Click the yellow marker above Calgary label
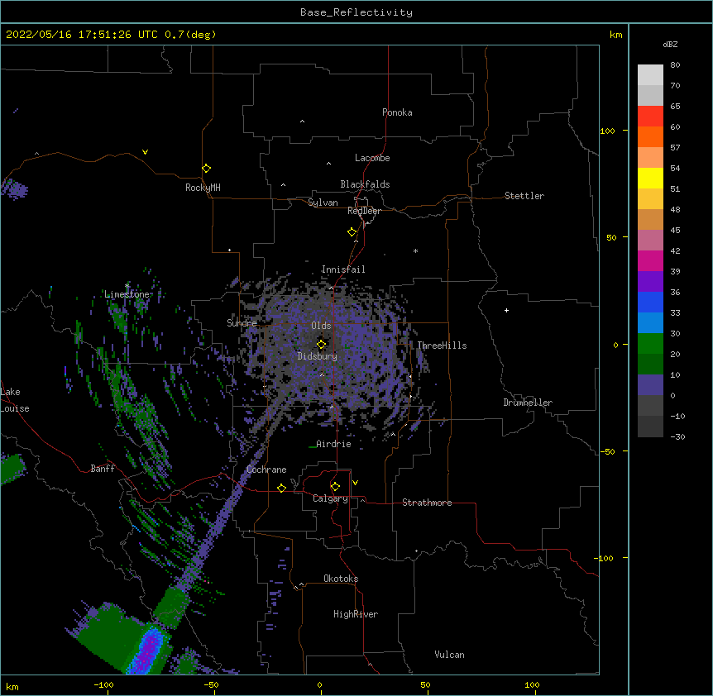This screenshot has width=713, height=696. click(x=335, y=487)
